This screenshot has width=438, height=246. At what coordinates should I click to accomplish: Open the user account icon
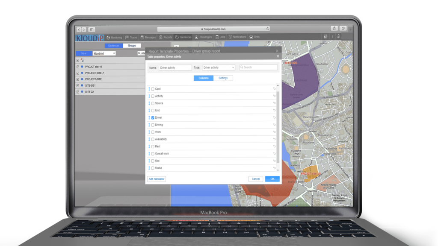[x=339, y=37]
